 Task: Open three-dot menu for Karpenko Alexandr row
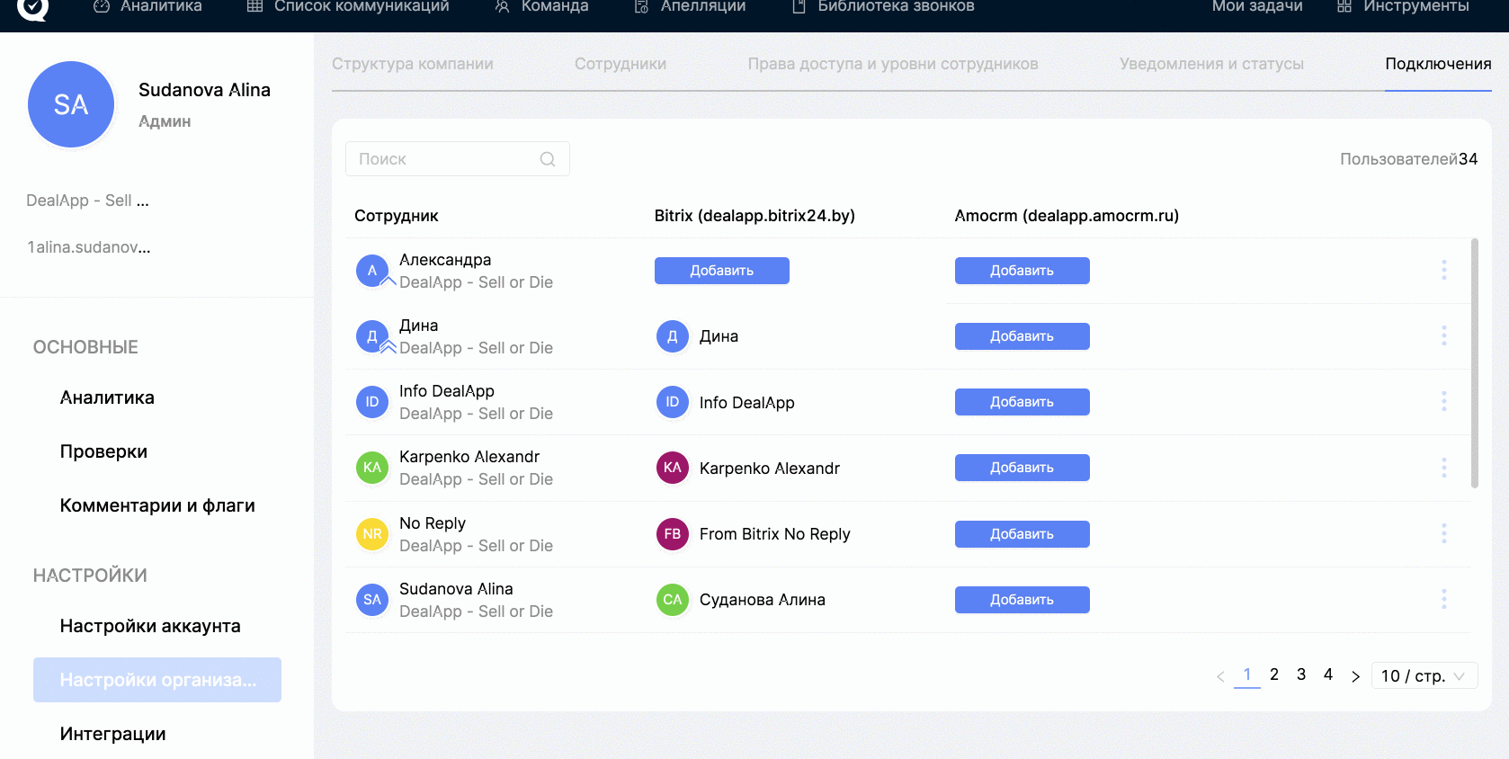[1443, 468]
